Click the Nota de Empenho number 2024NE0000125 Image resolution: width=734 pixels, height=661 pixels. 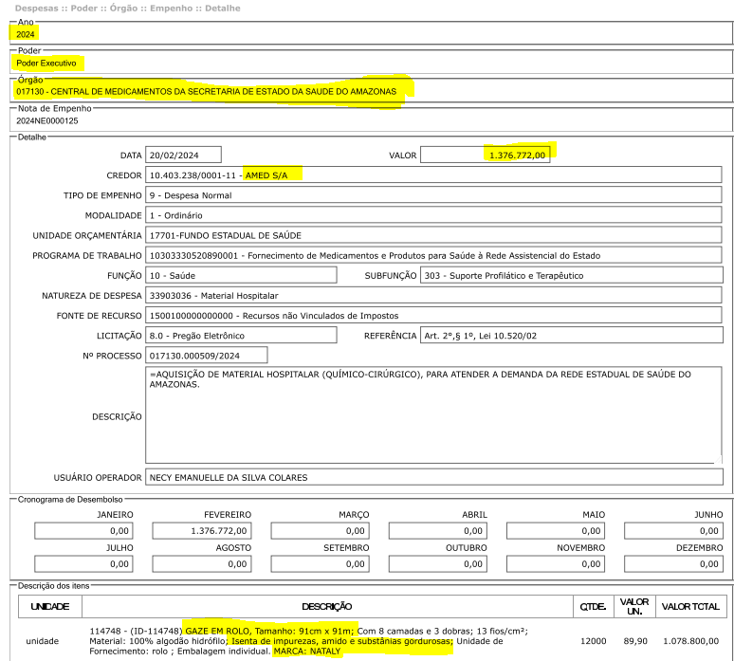click(46, 120)
